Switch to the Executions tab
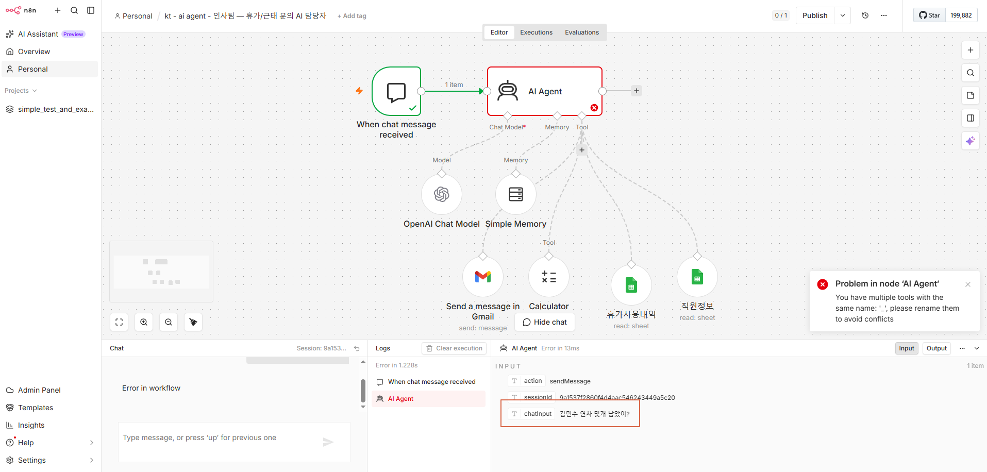 [x=536, y=32]
